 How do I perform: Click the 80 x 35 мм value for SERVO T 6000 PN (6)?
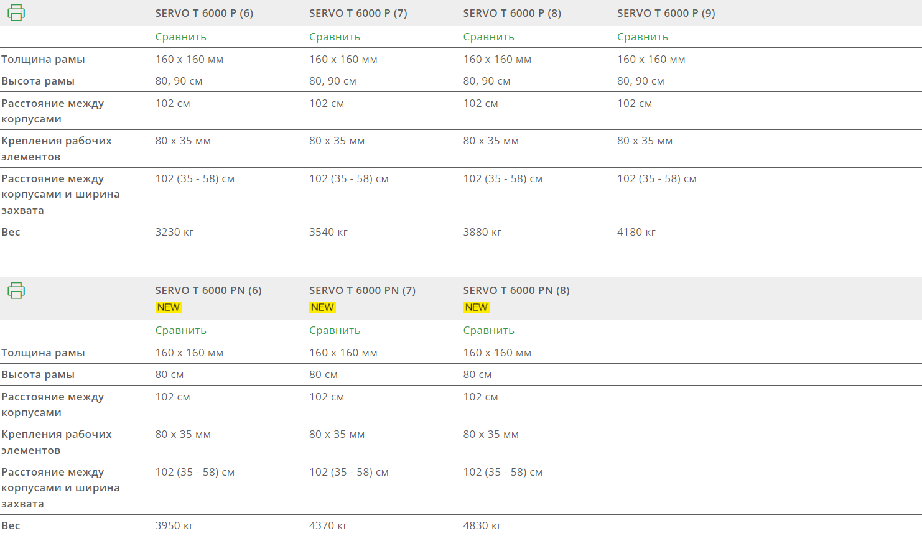click(x=183, y=434)
